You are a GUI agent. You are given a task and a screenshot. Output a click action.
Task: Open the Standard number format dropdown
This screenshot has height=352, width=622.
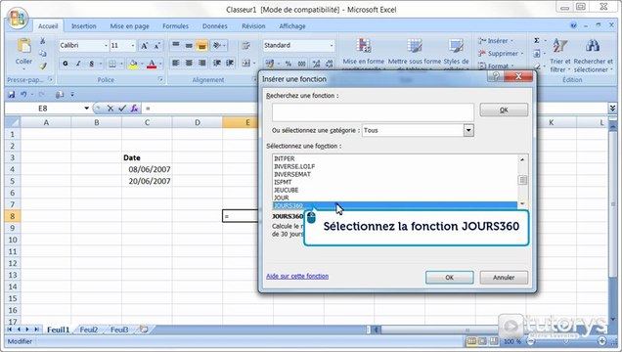[332, 46]
